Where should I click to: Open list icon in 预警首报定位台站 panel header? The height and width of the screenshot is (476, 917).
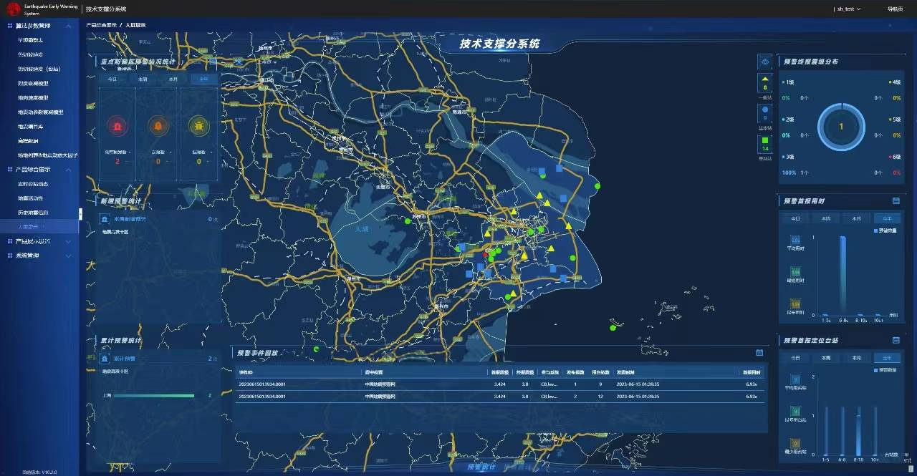pos(896,340)
